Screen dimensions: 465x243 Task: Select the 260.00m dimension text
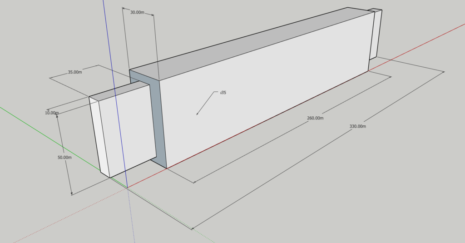point(315,118)
